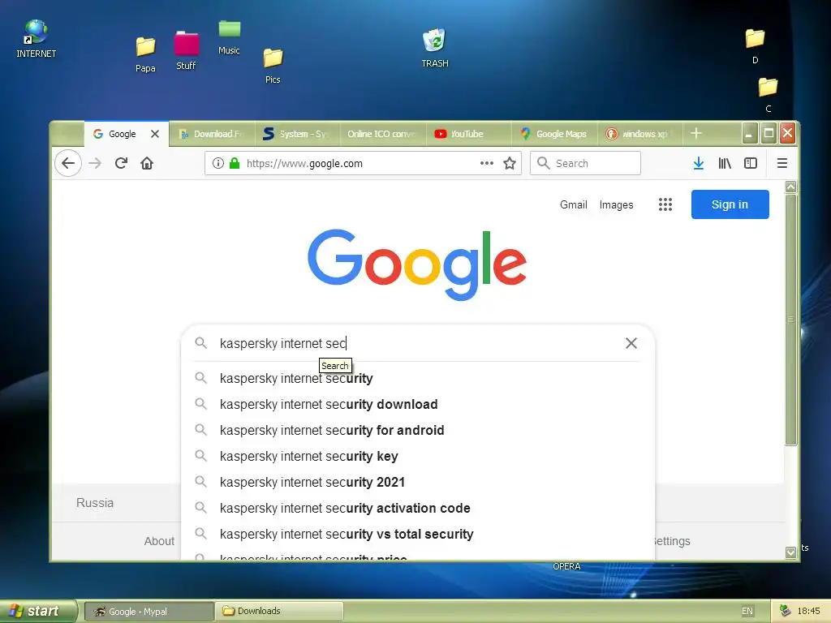831x623 pixels.
Task: Select the C folder on desktop
Action: click(768, 96)
